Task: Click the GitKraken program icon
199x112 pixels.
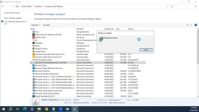Action: (x=34, y=43)
